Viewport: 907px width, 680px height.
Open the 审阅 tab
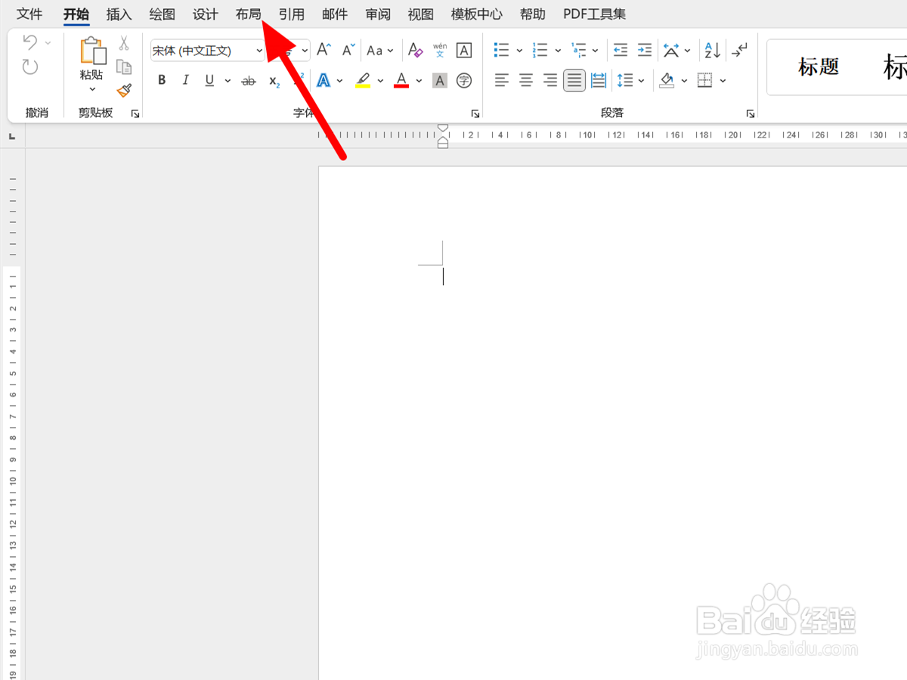coord(378,14)
